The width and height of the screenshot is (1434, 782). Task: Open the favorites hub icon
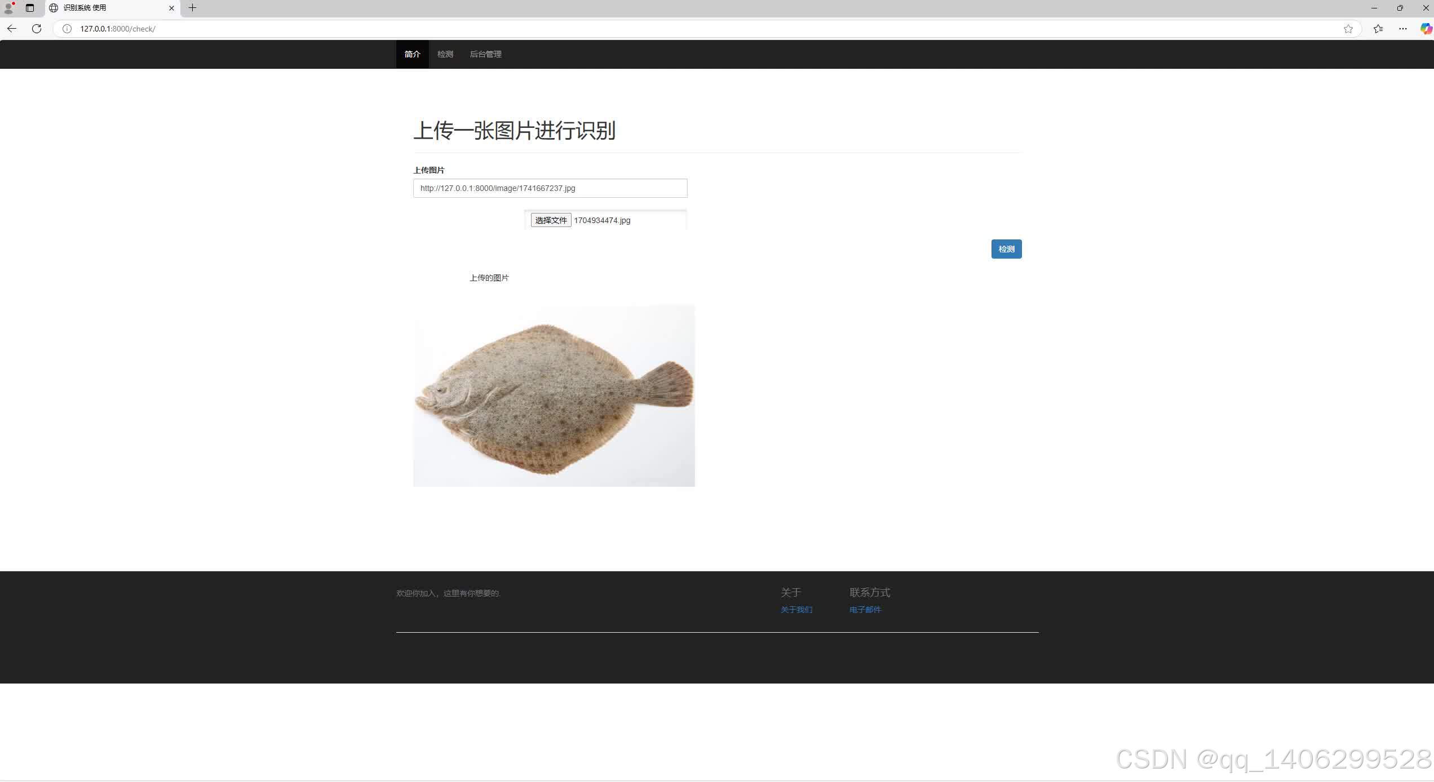pos(1379,28)
